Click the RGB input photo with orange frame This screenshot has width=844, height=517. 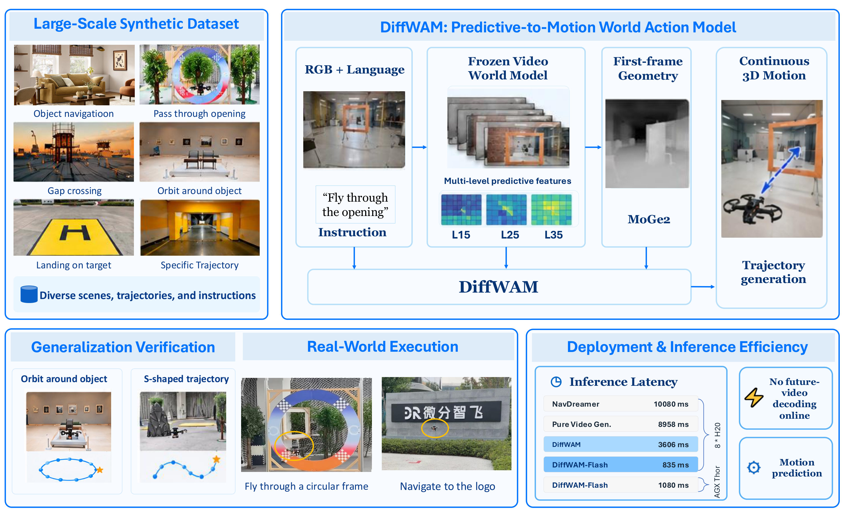(x=354, y=130)
